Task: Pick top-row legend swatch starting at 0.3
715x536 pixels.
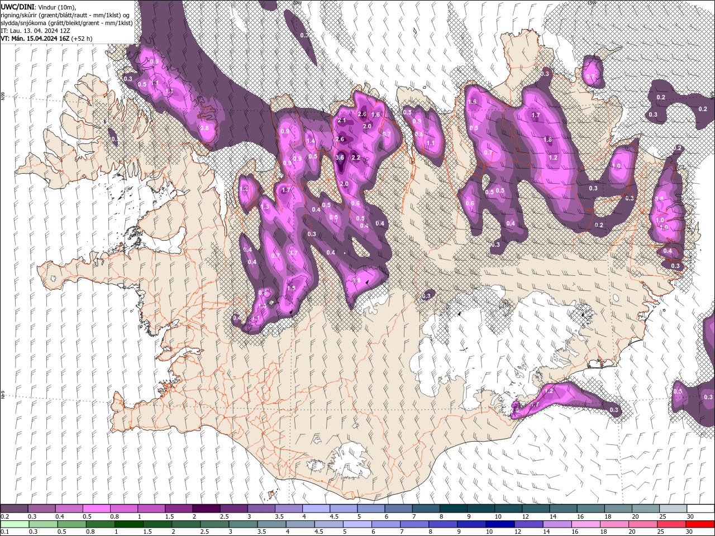Action: coord(42,509)
